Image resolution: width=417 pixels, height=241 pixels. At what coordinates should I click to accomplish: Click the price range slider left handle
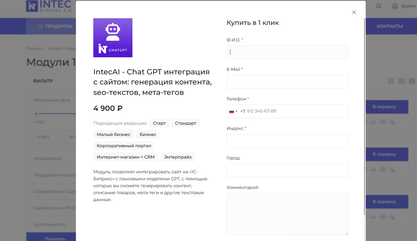click(x=36, y=114)
